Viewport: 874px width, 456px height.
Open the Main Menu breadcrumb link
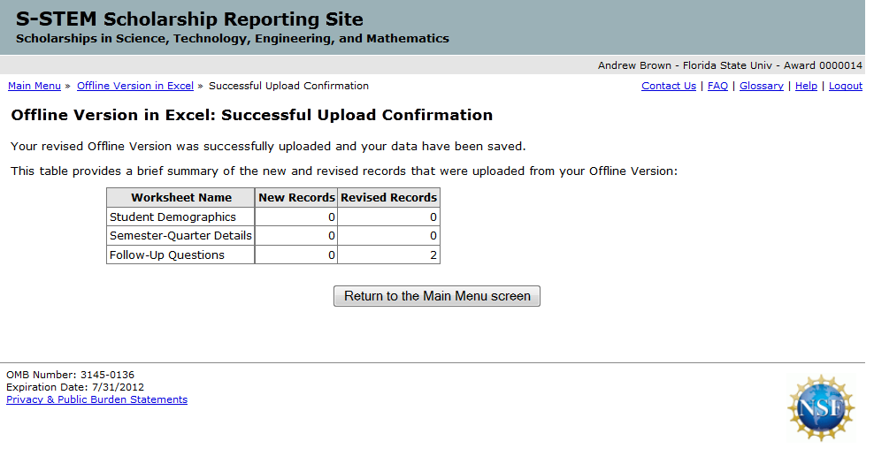34,86
